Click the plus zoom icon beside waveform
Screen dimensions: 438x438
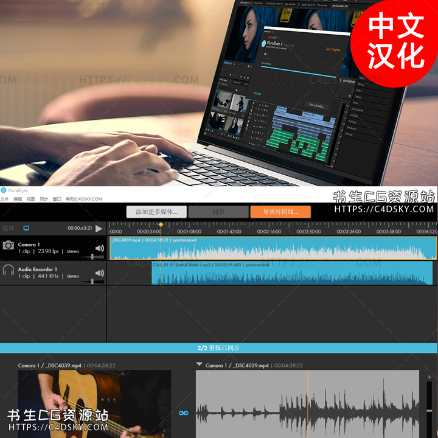click(429, 377)
